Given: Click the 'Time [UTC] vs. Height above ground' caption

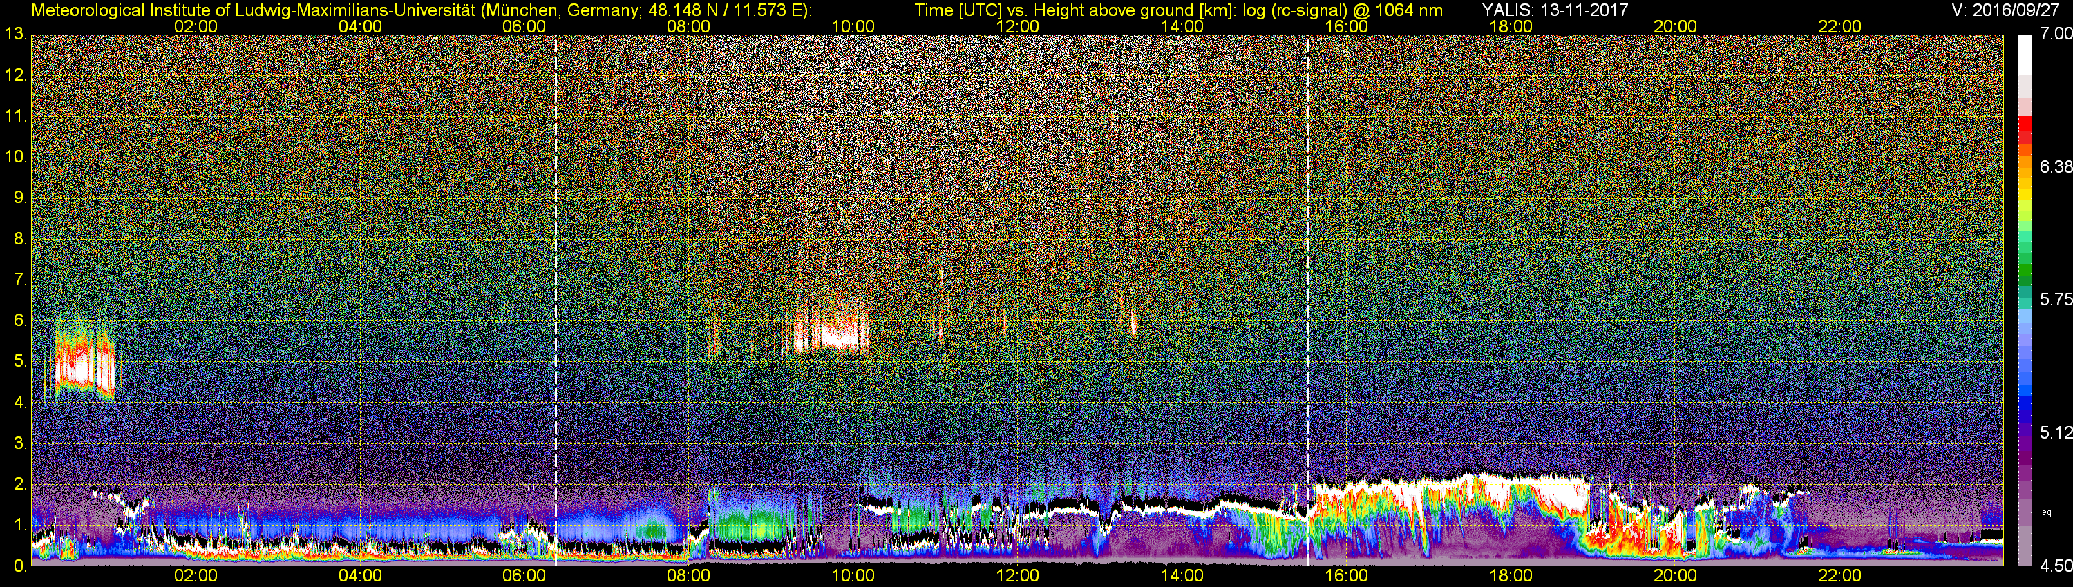Looking at the screenshot, I should (x=1178, y=10).
